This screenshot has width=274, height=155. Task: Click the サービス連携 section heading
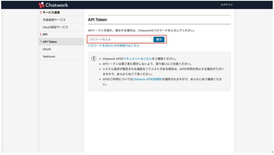pos(51,13)
